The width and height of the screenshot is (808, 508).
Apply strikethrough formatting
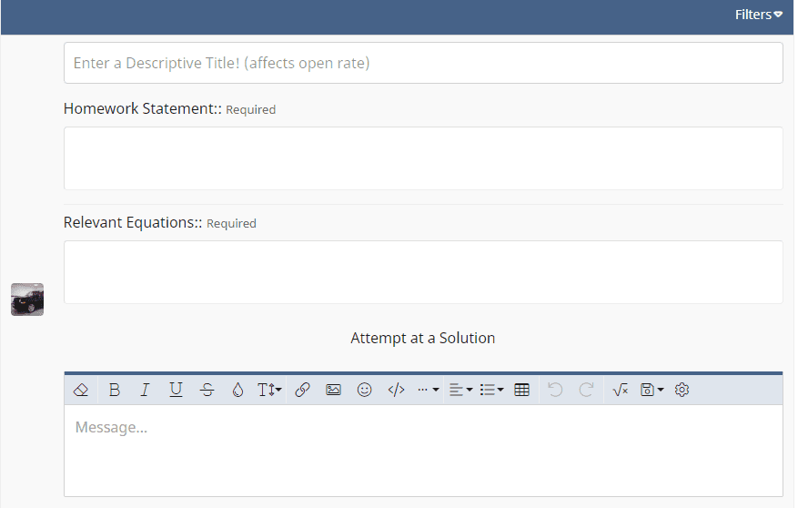(207, 390)
